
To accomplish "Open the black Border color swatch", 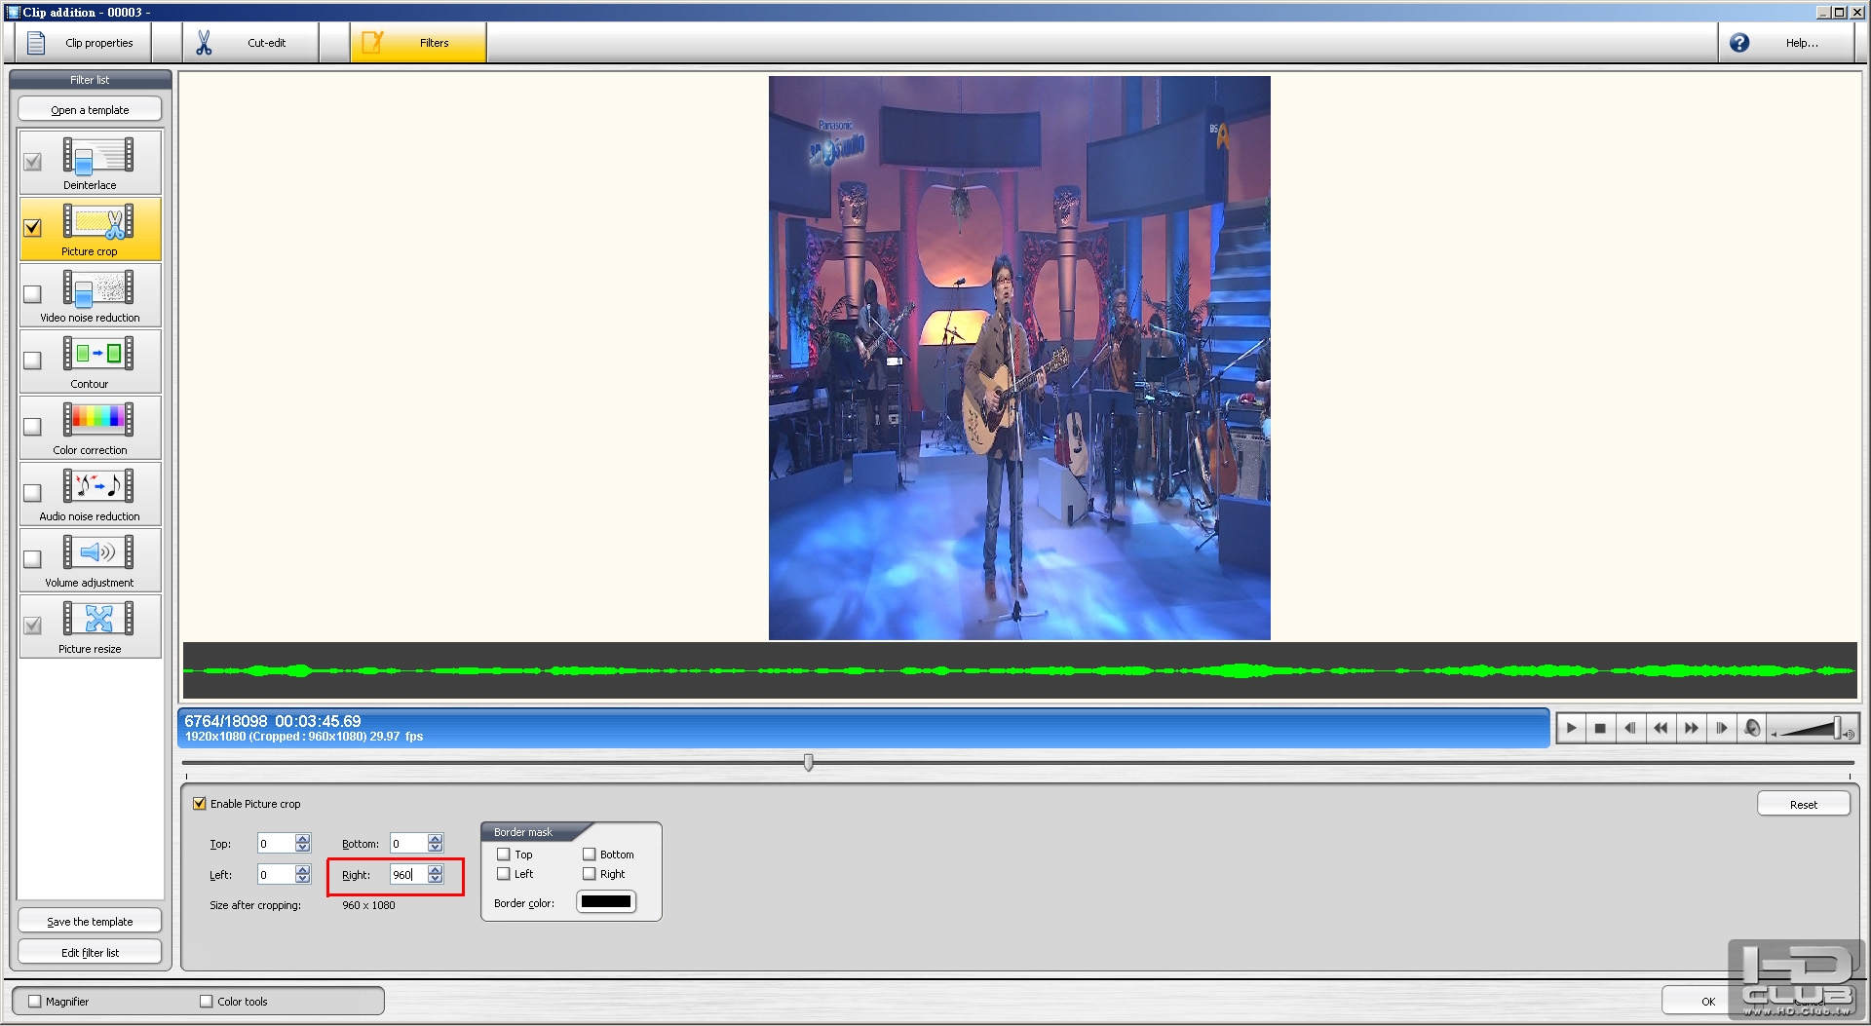I will tap(606, 901).
